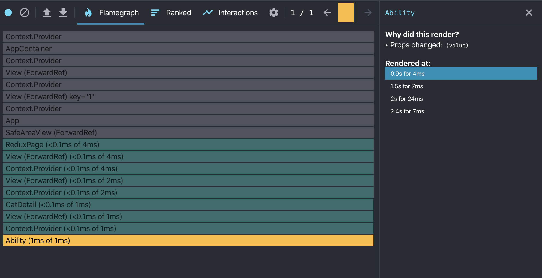The width and height of the screenshot is (542, 278).
Task: Select the ReduxPage flamegraph bar
Action: click(188, 144)
